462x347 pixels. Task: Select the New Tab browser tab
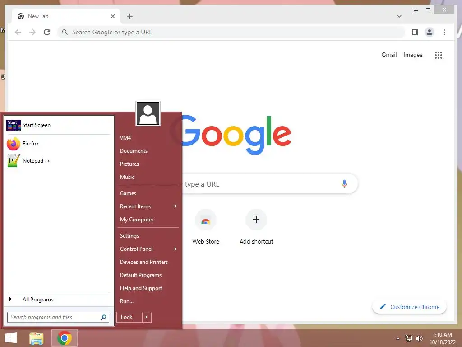coord(65,16)
